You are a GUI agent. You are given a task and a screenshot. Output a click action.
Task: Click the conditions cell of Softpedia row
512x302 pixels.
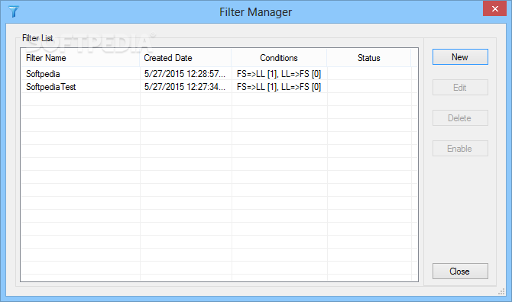coord(279,74)
